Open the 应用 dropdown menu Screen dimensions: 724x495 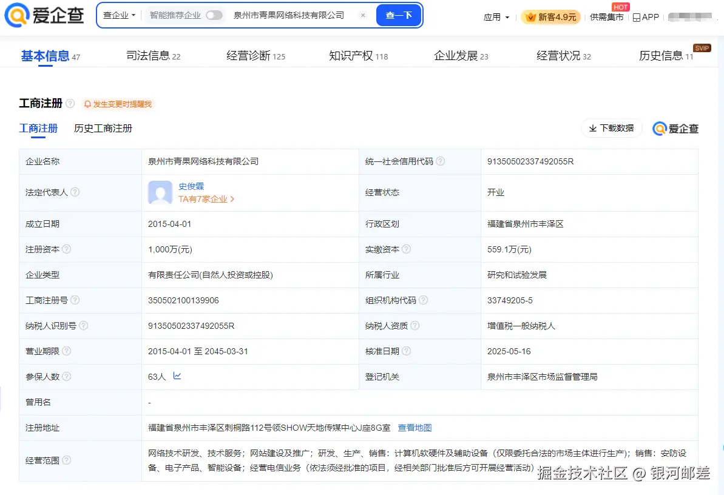pos(496,17)
